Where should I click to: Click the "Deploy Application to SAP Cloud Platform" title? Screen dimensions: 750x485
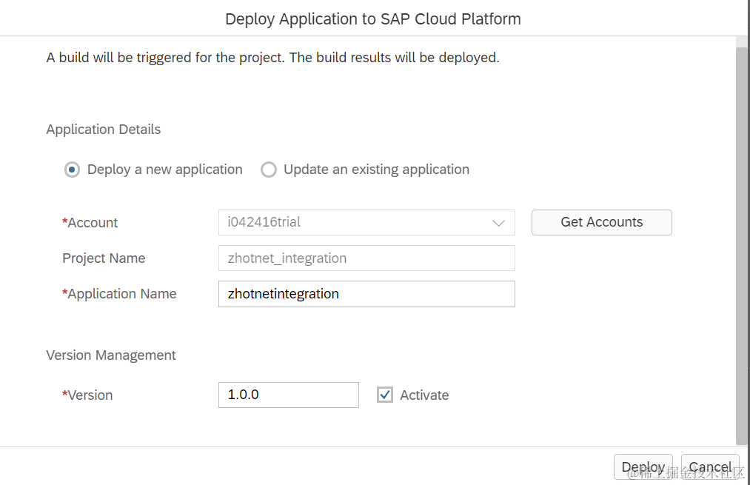click(373, 19)
